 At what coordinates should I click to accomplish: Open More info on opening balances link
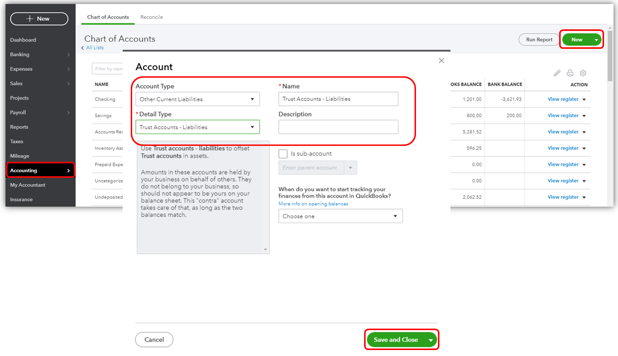coord(313,204)
